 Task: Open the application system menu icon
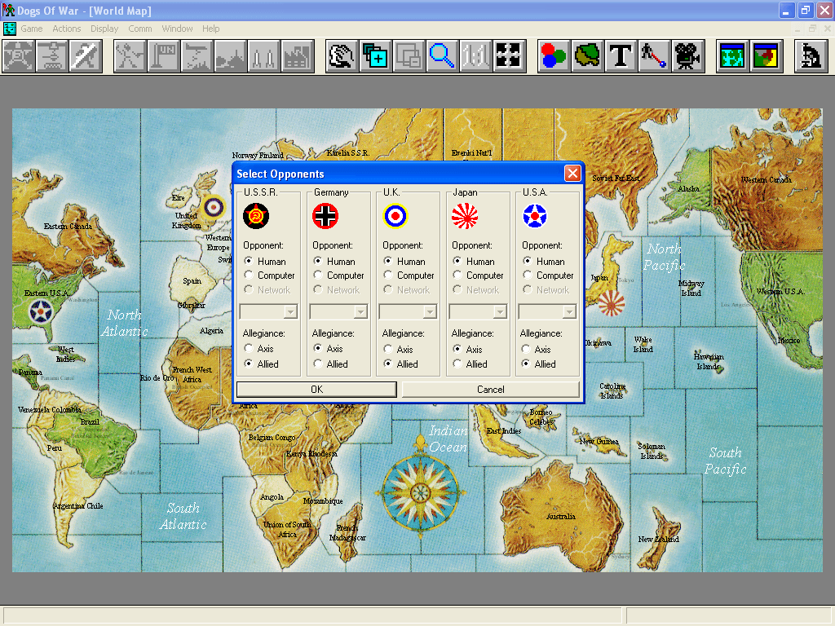pyautogui.click(x=8, y=10)
